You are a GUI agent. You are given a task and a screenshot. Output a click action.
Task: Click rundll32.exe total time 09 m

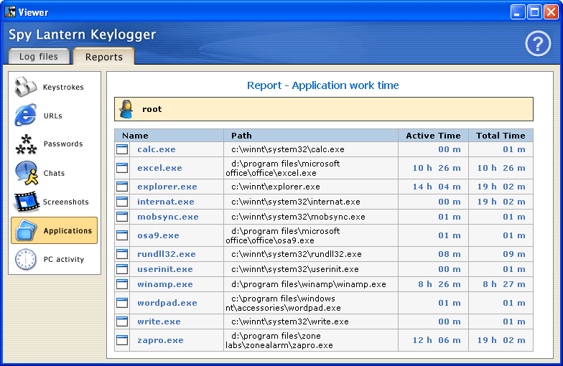click(x=514, y=254)
